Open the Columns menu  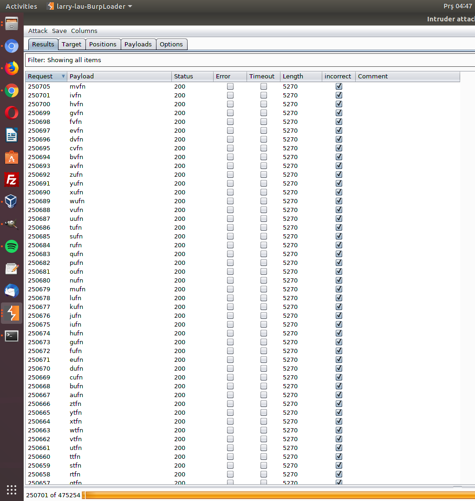point(84,31)
